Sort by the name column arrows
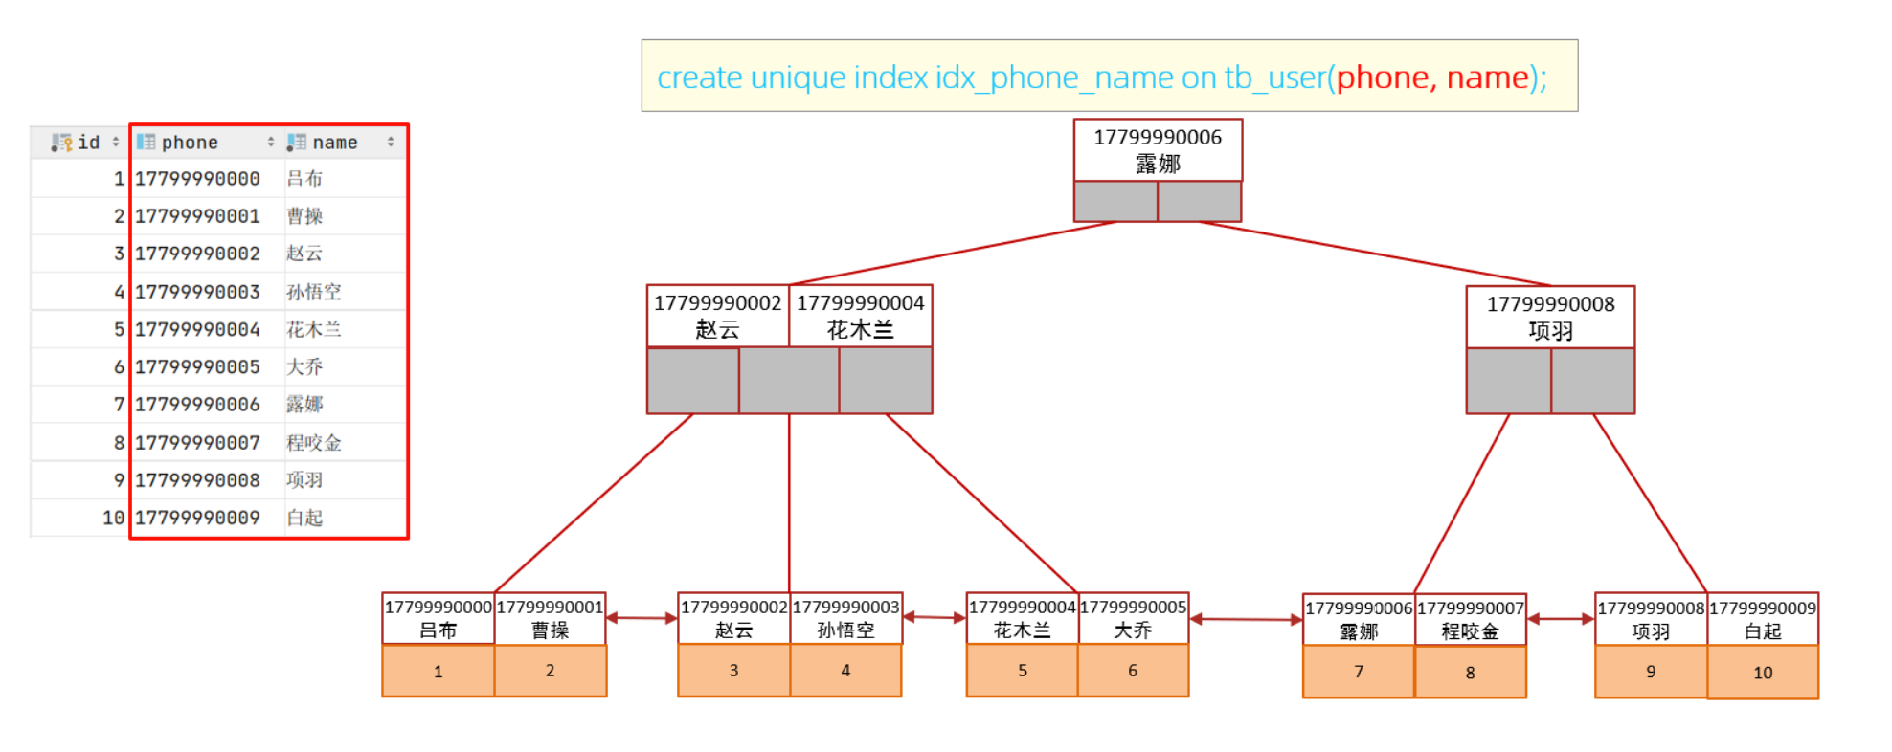The width and height of the screenshot is (1892, 752). 391,142
